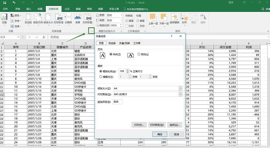Click the 纸张大小 (Paper Size) icon
The image size is (270, 148).
(x=48, y=19)
